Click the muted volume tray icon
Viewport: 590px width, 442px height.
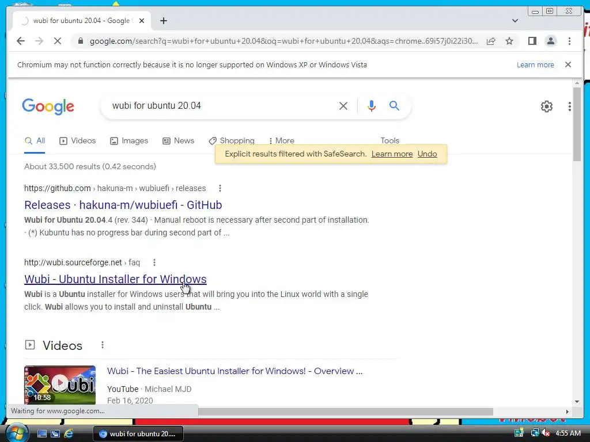(x=546, y=433)
